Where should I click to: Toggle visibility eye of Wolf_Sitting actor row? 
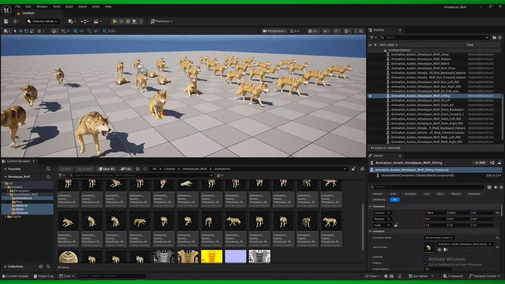point(370,96)
